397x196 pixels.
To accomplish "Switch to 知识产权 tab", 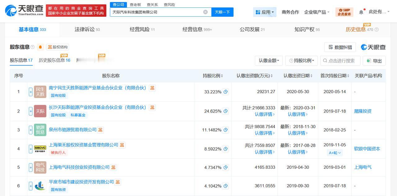I will (307, 29).
